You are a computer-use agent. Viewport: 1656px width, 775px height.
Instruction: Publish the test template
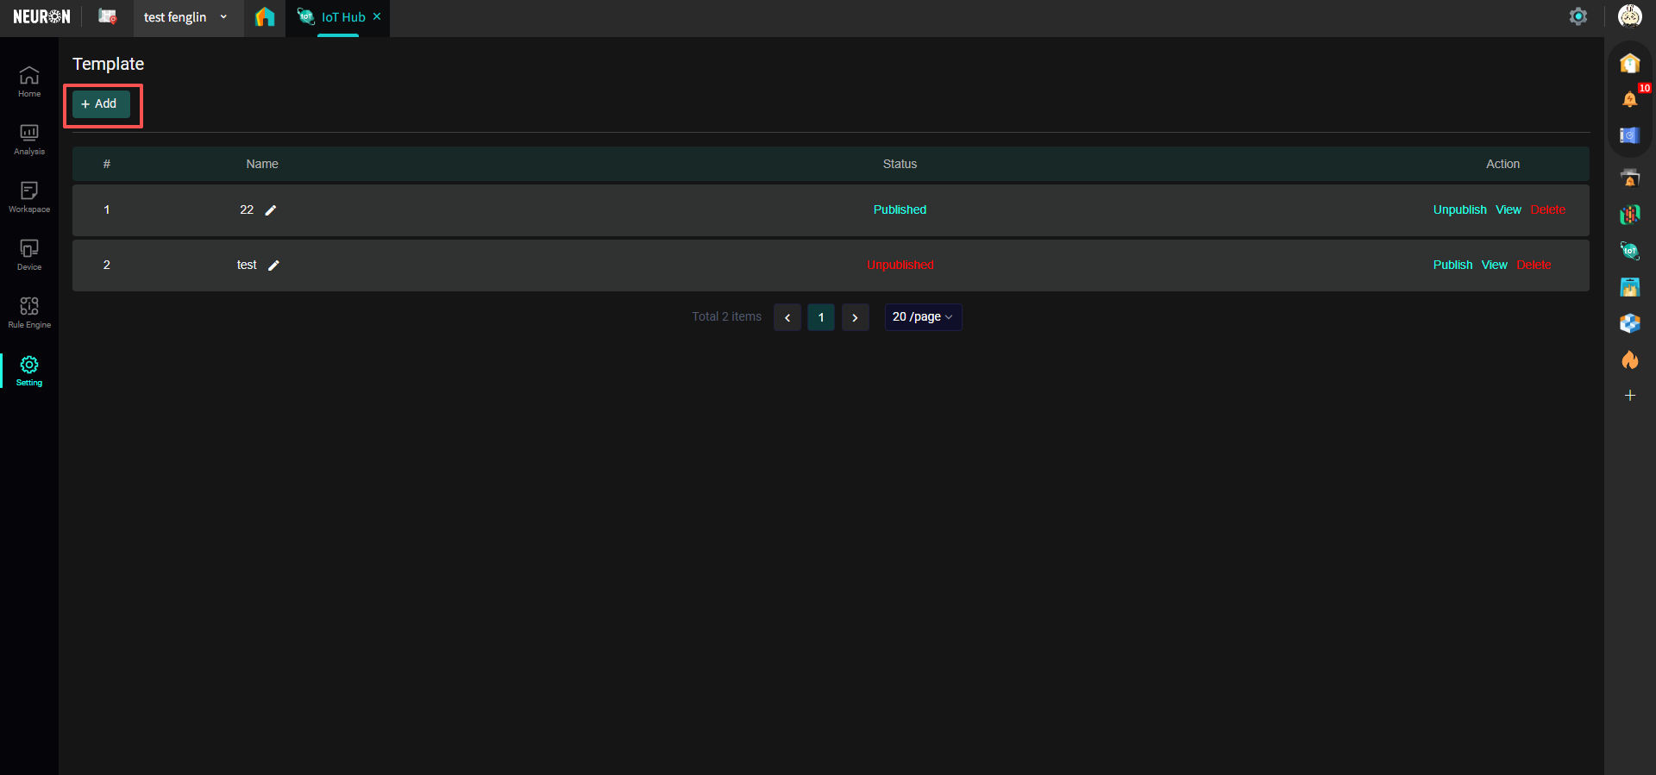pos(1452,266)
